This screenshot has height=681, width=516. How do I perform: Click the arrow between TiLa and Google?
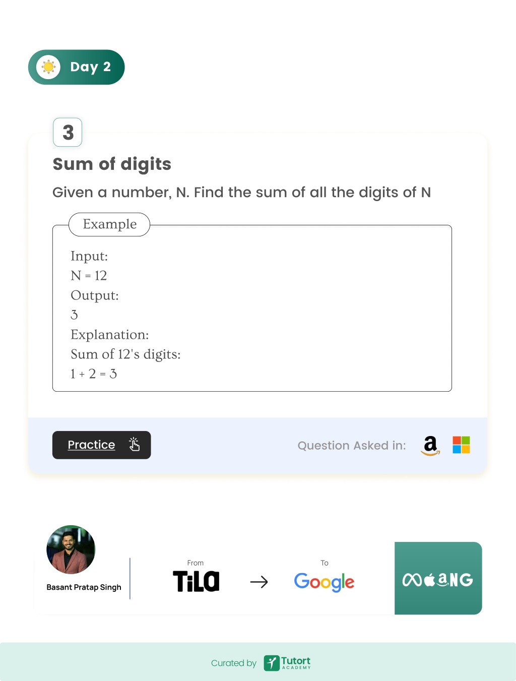coord(259,582)
